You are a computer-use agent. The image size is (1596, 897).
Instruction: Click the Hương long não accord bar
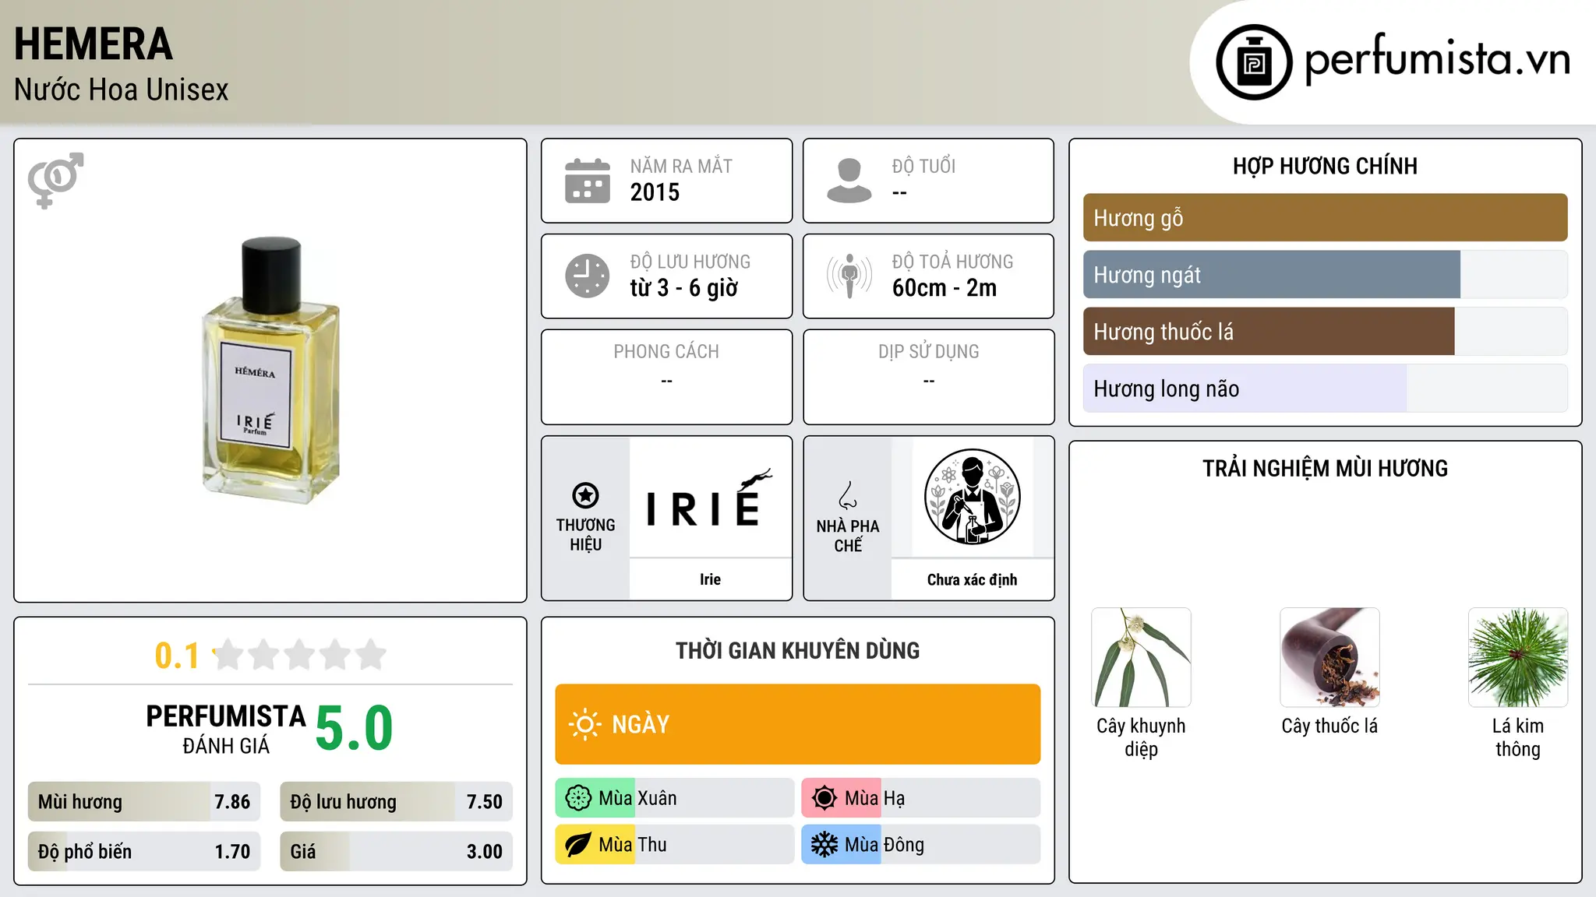coord(1325,389)
